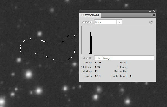This screenshot has height=107, width=167.
Task: Click the Channel label
Action: pyautogui.click(x=87, y=22)
